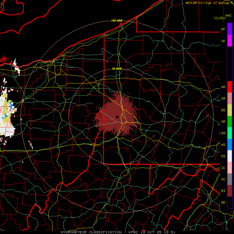This screenshot has width=234, height=234.
Task: Click the ND black legend swatch
Action: 230,202
